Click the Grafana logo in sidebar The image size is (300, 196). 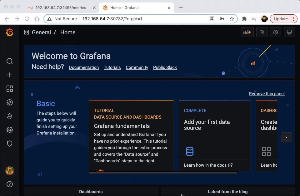[x=9, y=32]
